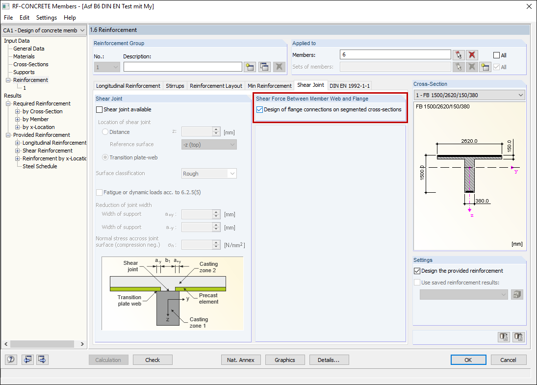Click Graphics button

point(285,360)
